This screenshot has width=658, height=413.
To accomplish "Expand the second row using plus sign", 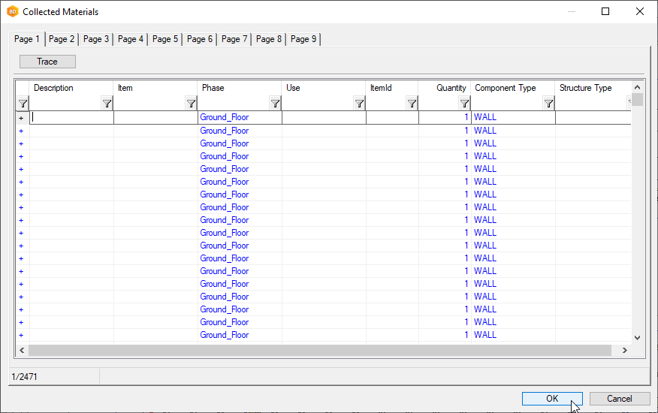I will (x=21, y=131).
